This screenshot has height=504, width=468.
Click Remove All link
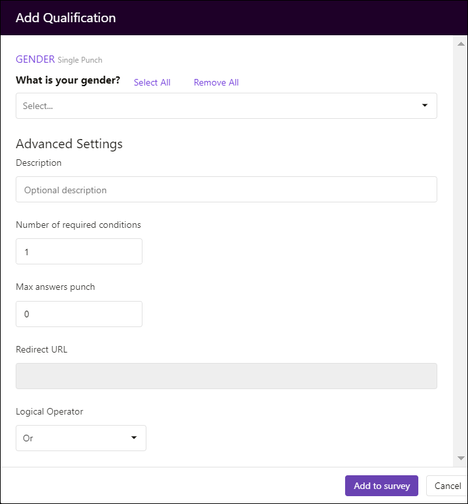(x=216, y=83)
